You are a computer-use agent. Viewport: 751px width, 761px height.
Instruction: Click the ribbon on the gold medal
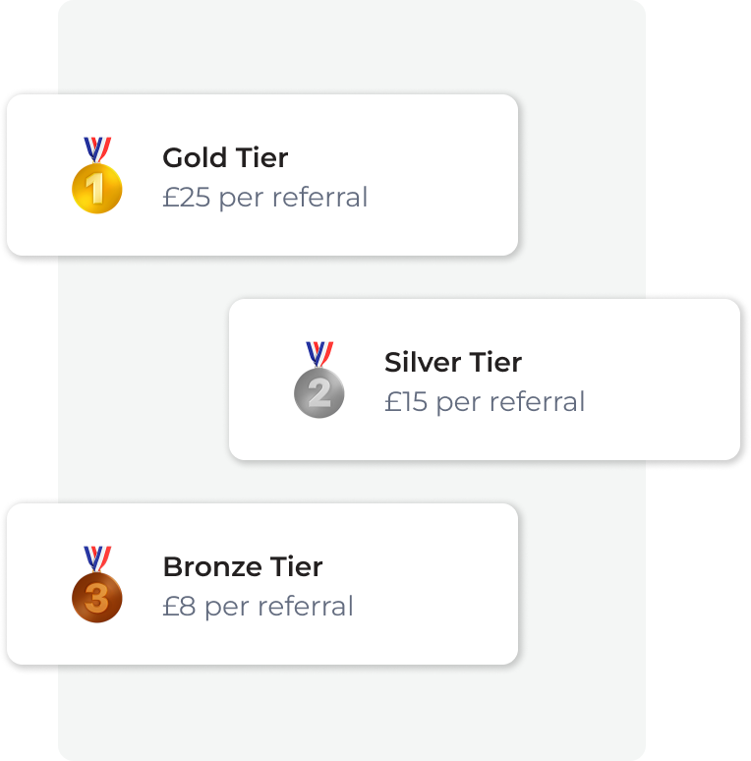pos(97,149)
